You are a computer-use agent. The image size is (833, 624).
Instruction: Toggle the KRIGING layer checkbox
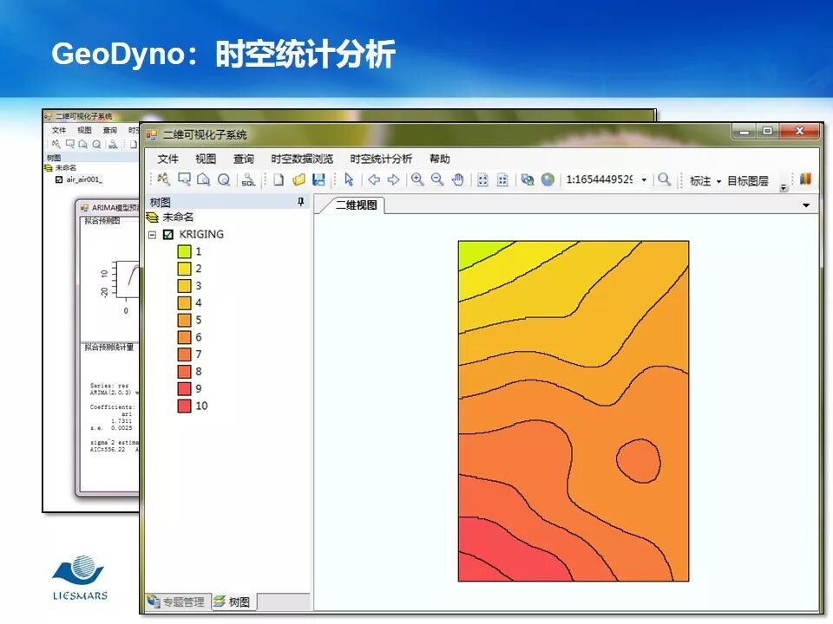pyautogui.click(x=168, y=235)
